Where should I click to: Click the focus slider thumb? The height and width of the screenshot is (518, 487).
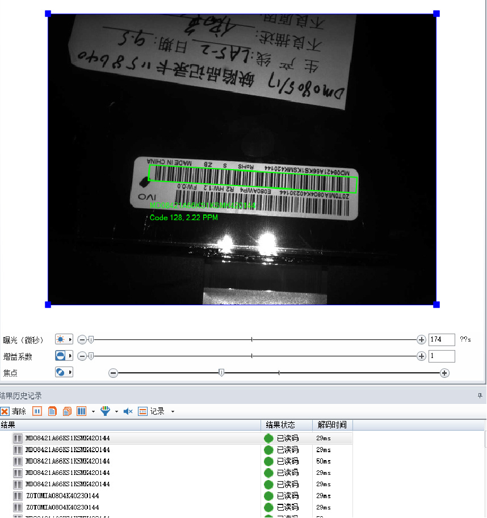(221, 373)
